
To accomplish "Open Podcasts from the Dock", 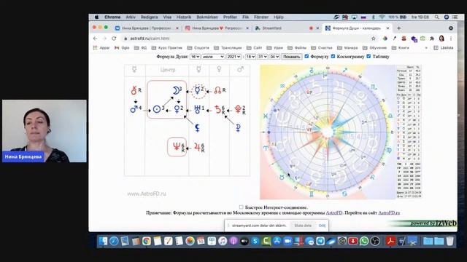I will click(x=233, y=241).
